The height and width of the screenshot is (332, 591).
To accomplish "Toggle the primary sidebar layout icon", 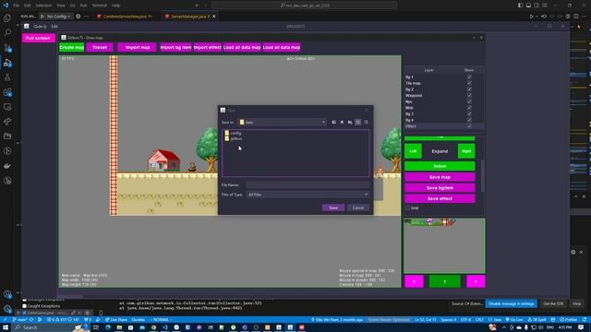I will click(521, 6).
